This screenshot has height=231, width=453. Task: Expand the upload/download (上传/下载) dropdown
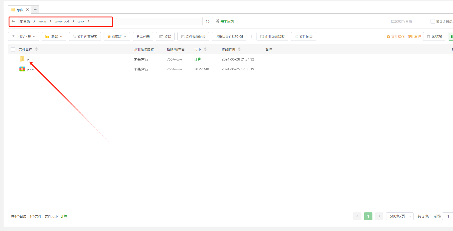[24, 37]
